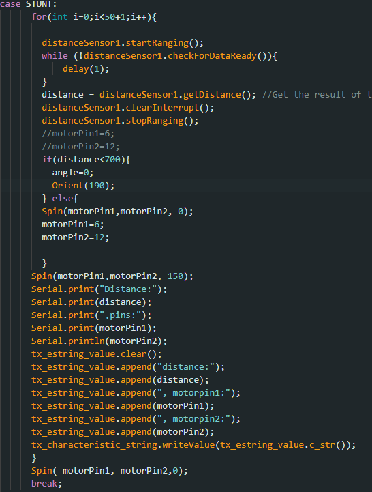Image resolution: width=372 pixels, height=492 pixels.
Task: Click 'Serial.print(",pins:");' line
Action: coord(91,315)
